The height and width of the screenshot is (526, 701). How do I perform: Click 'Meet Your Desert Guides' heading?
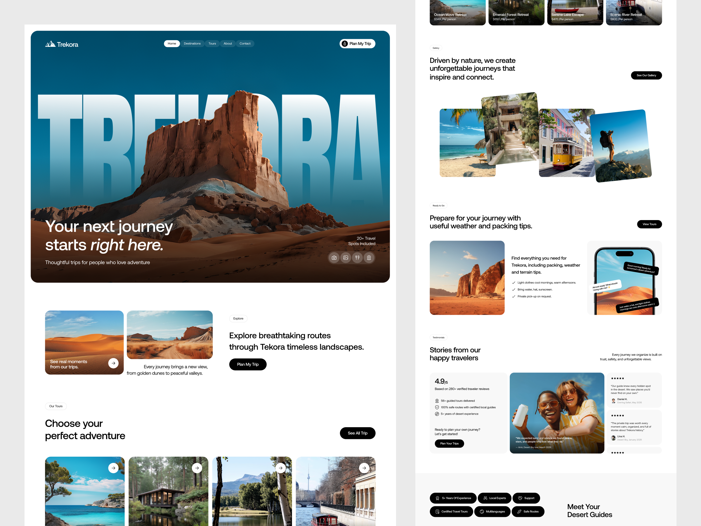point(589,511)
